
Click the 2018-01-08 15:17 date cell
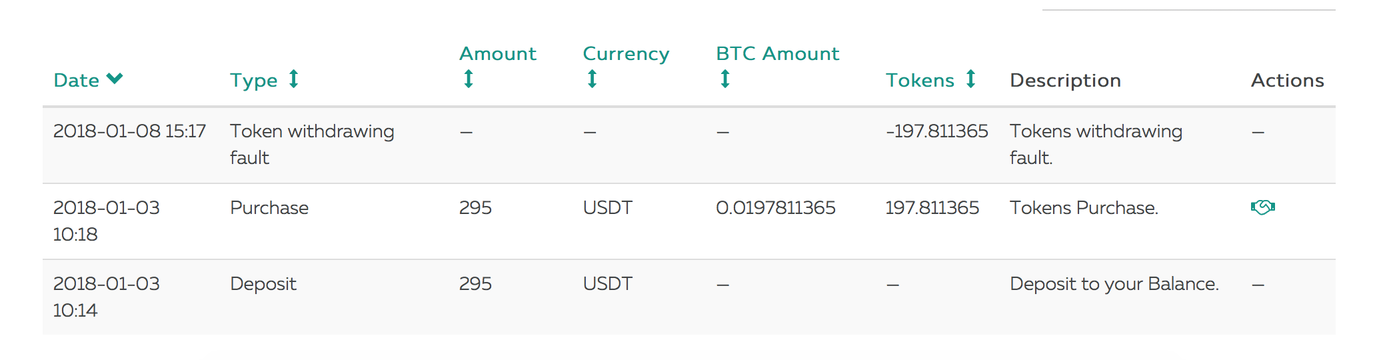[129, 131]
